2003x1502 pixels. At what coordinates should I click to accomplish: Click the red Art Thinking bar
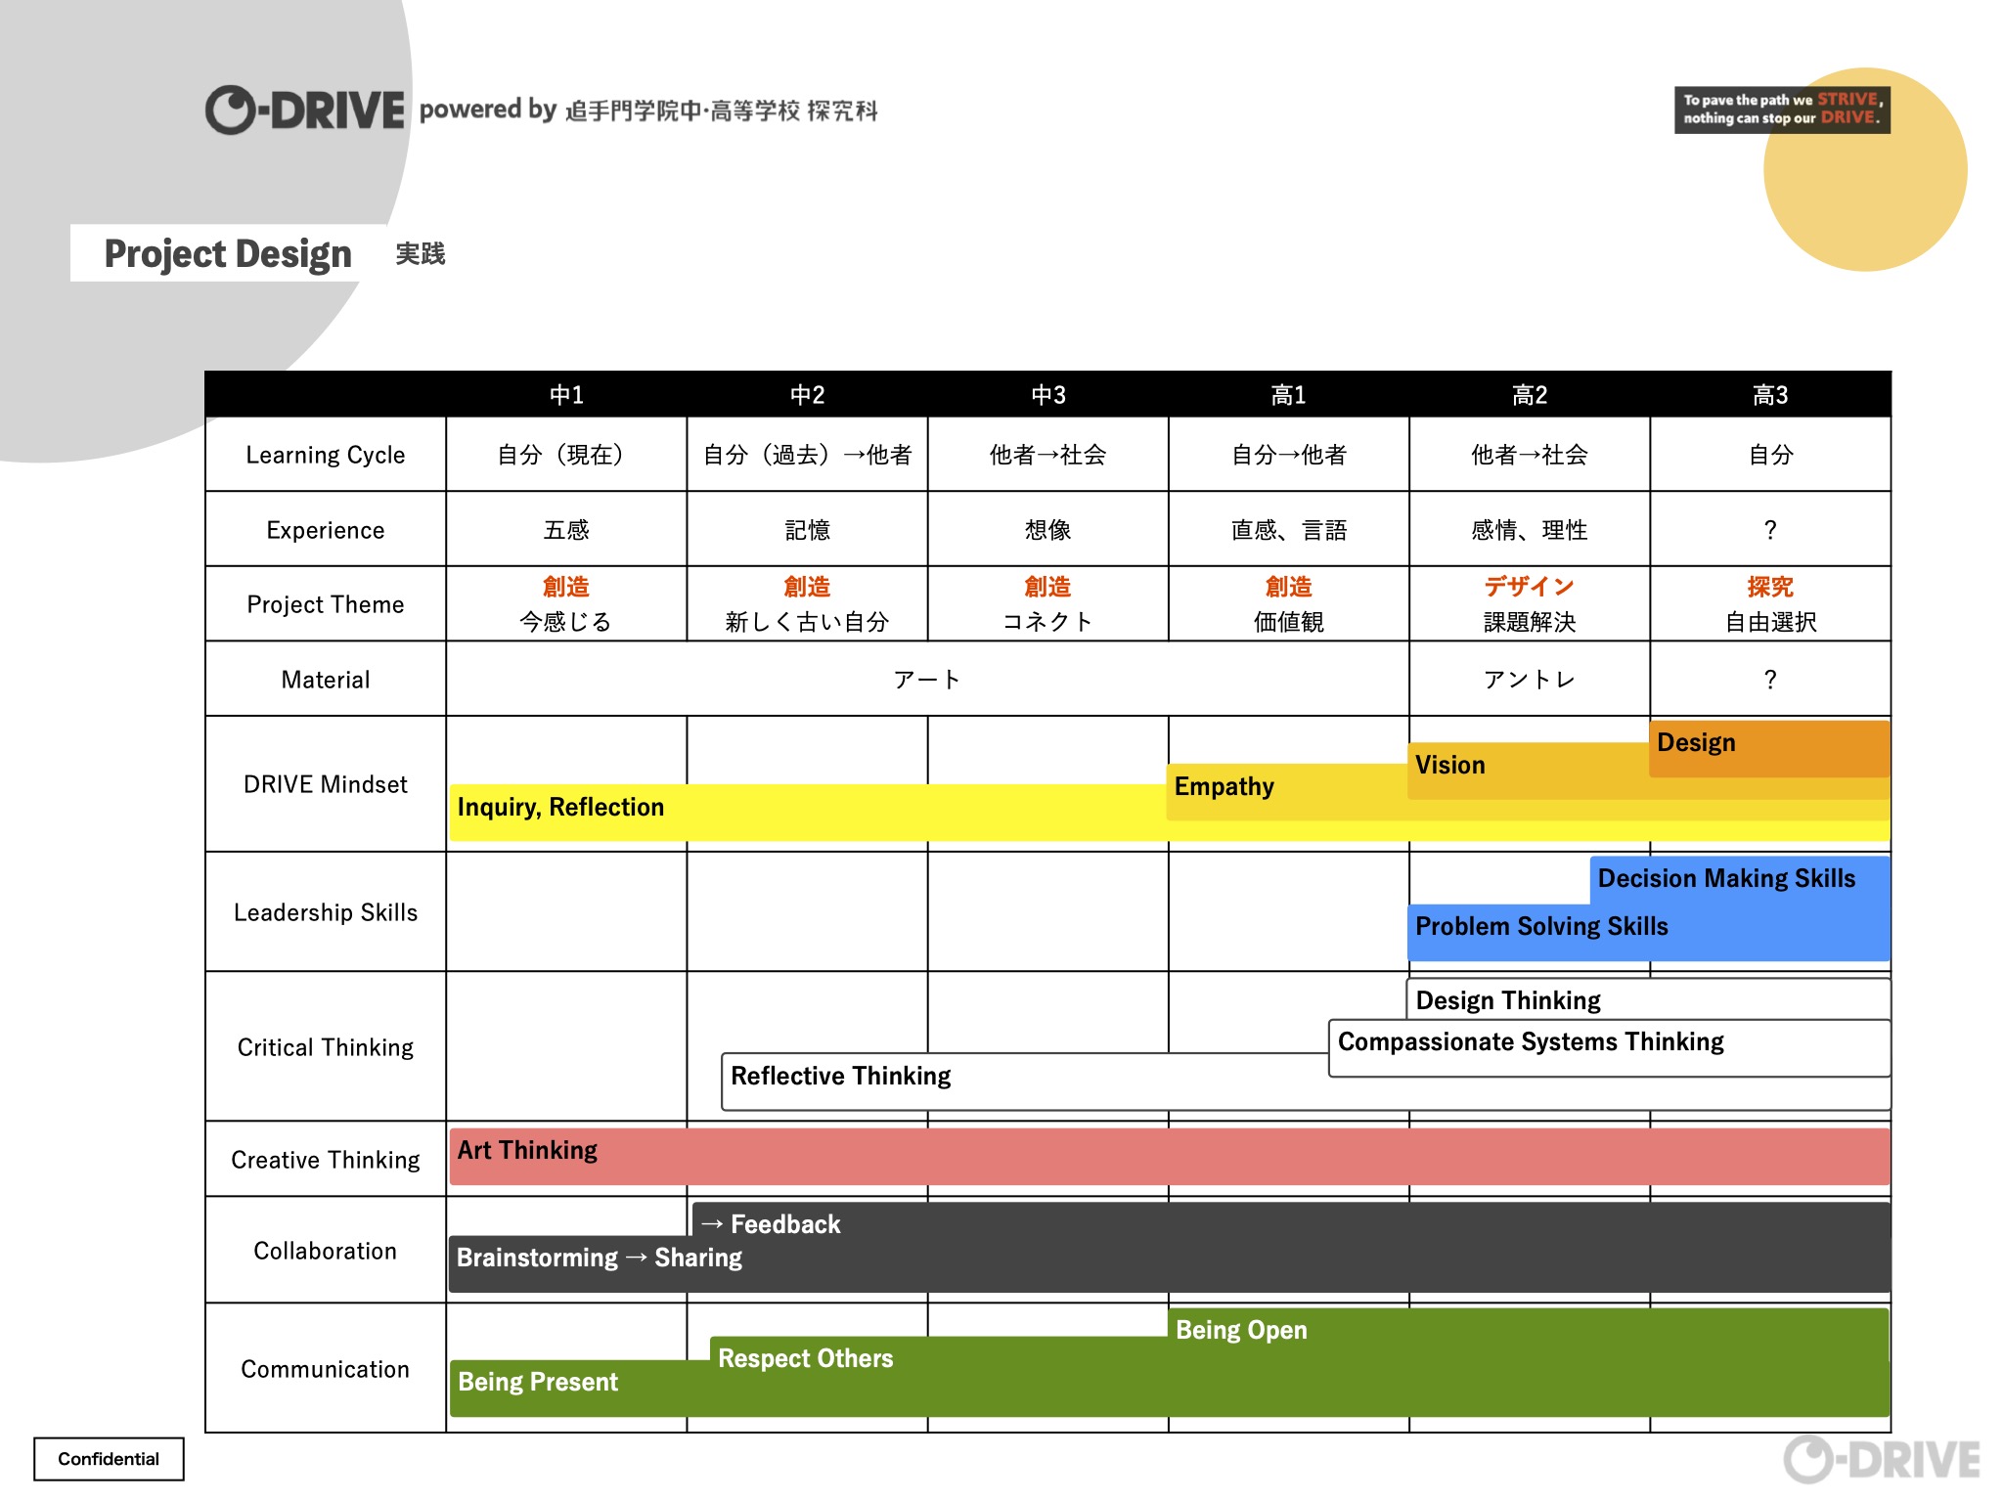click(1169, 1157)
